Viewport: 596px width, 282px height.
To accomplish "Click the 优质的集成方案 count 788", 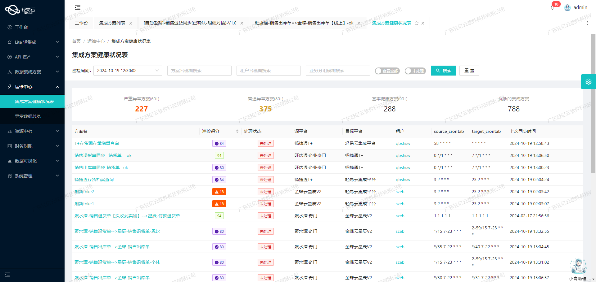I will (514, 109).
